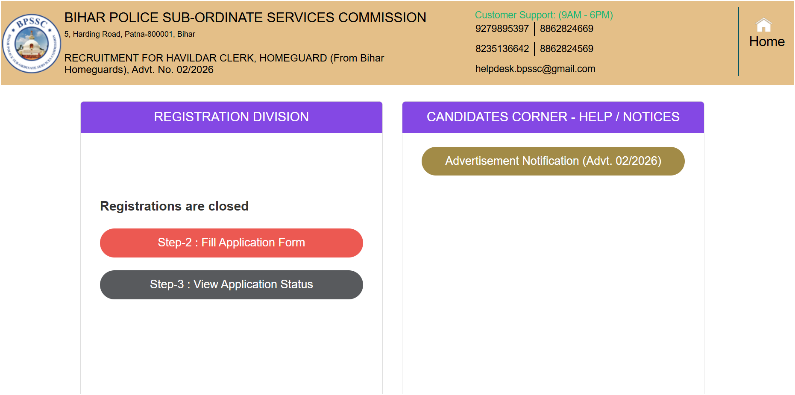The height and width of the screenshot is (395, 795).
Task: Click the Harding Road address line
Action: click(129, 34)
